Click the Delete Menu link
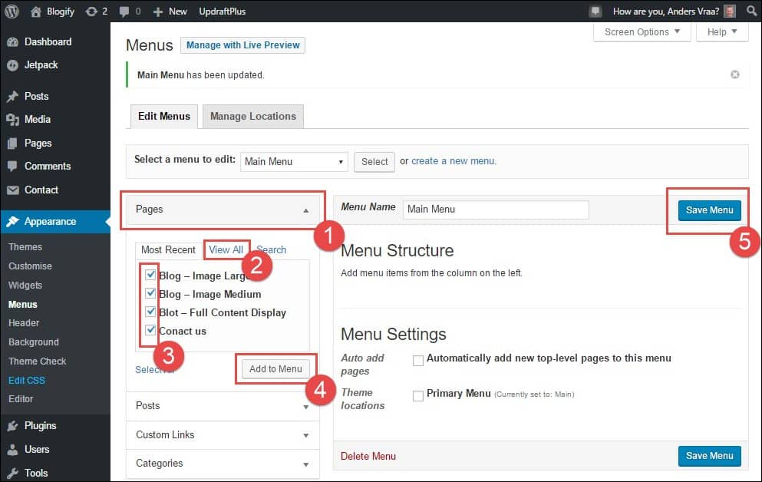 click(x=368, y=456)
